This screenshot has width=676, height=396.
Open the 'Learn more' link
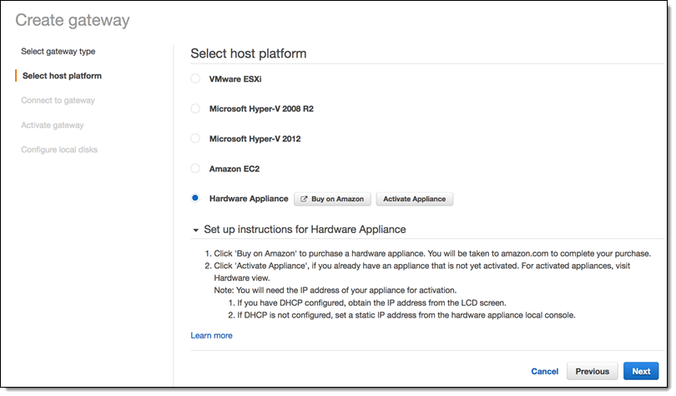[211, 336]
